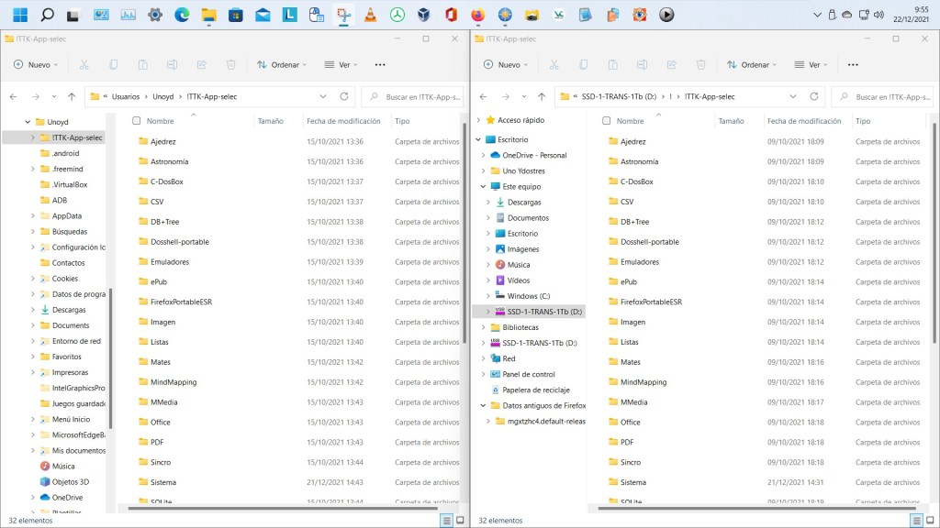
Task: Sort by Fecha de modificación in left window
Action: [x=343, y=121]
